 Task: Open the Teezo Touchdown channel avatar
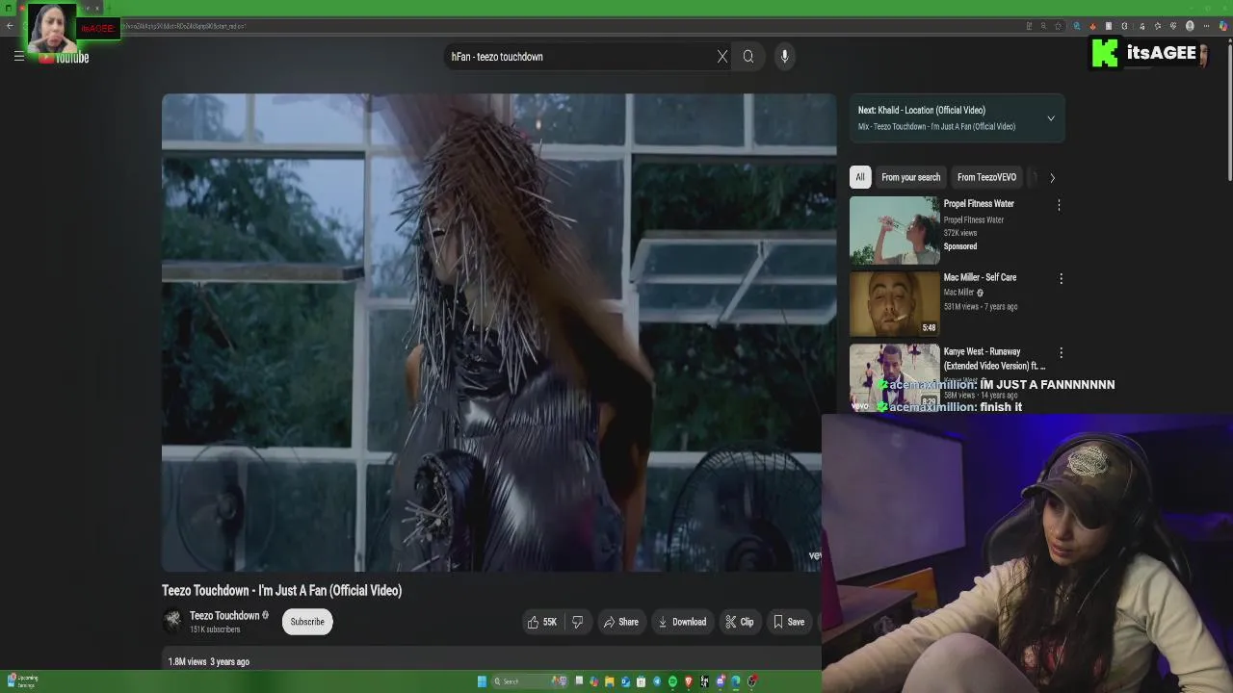172,622
